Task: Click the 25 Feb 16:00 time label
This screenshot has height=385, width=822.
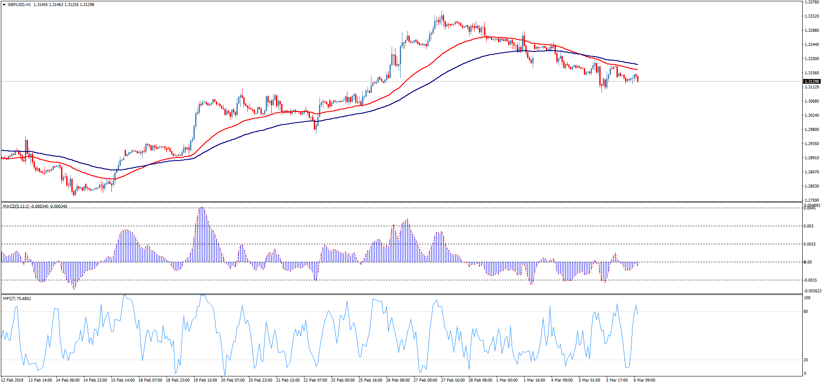Action: [x=370, y=380]
